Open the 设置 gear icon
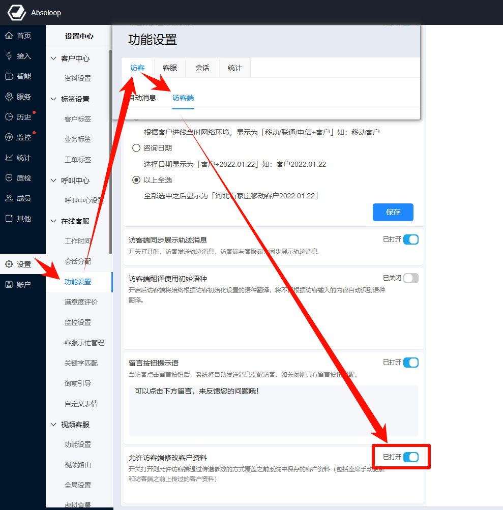The height and width of the screenshot is (510, 503). click(9, 264)
